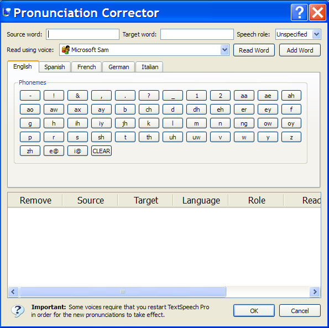Insert the aw phoneme
Viewport: 329px width, 328px height.
pos(54,110)
